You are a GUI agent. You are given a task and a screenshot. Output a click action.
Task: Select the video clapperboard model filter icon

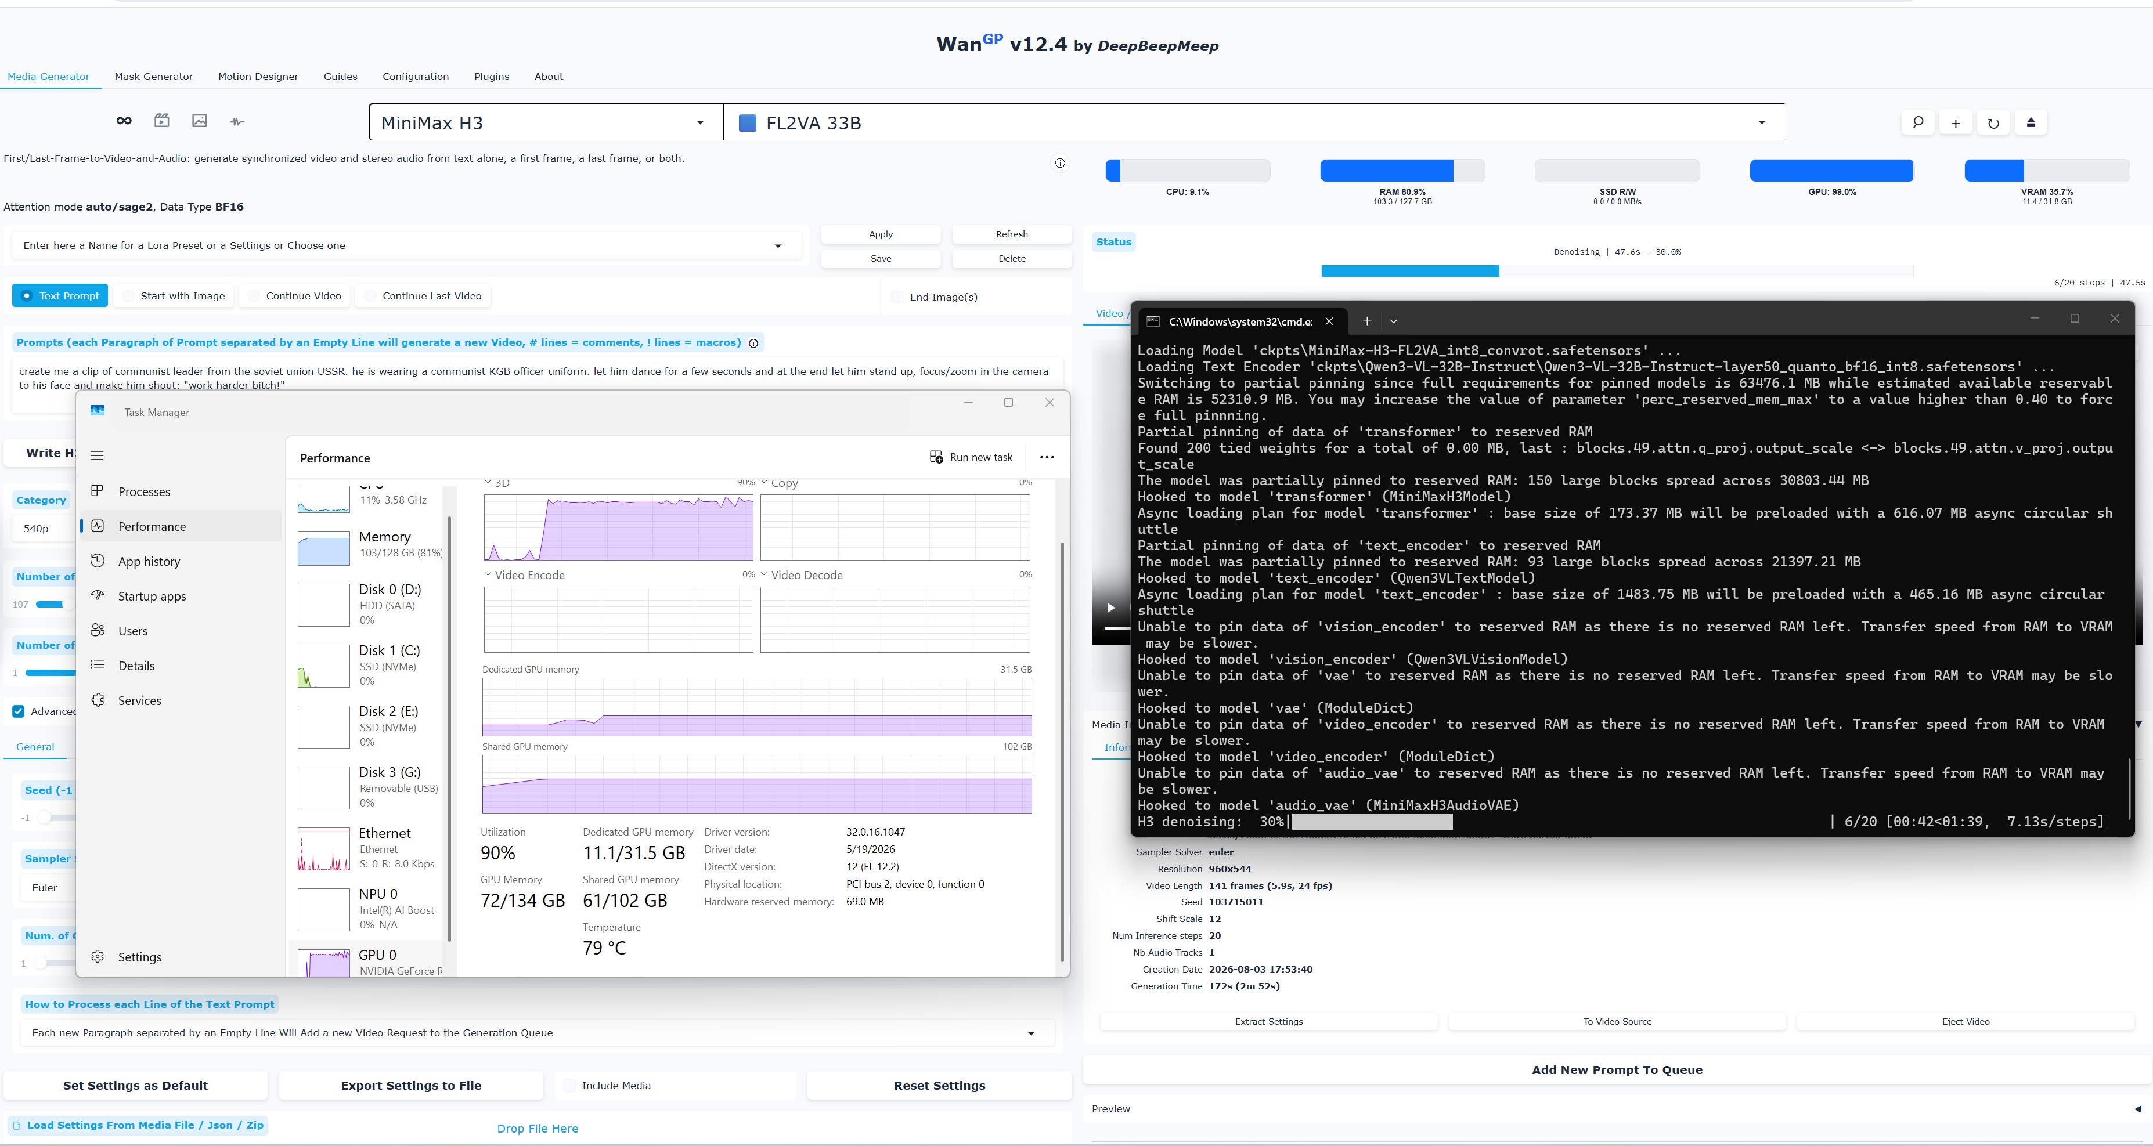point(162,121)
